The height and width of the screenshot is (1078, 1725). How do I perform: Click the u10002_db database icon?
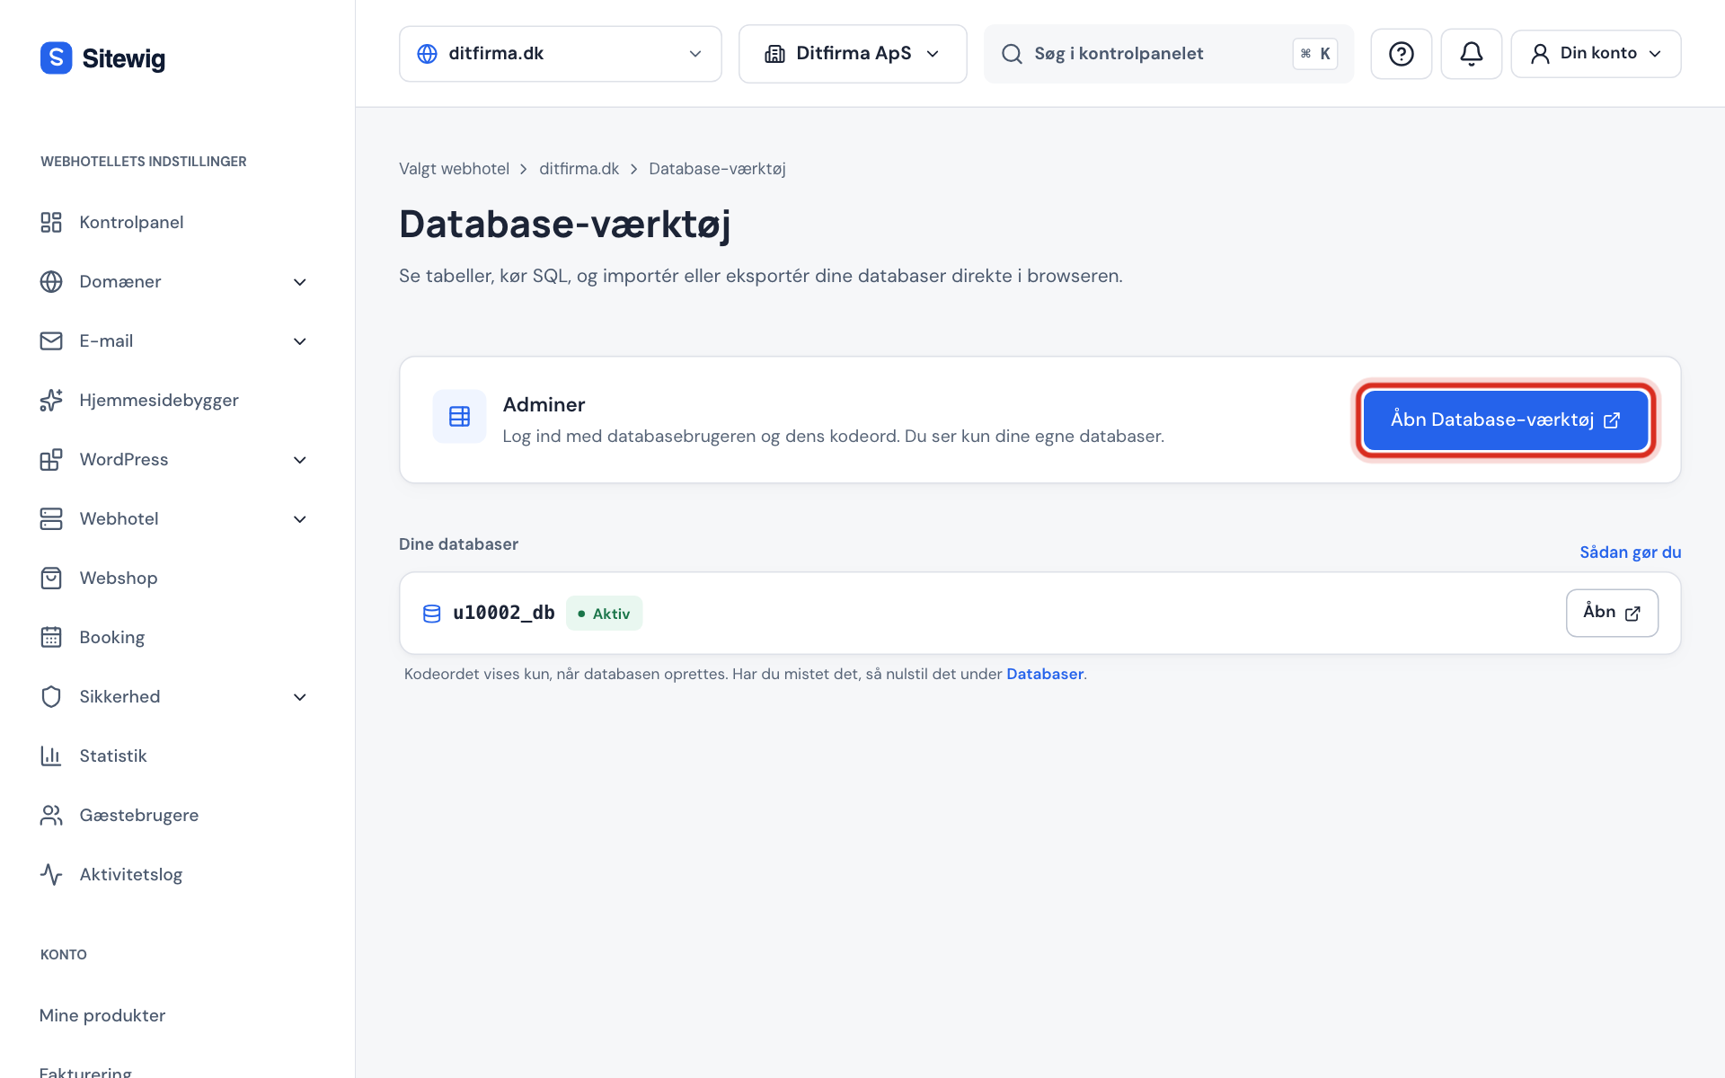432,614
